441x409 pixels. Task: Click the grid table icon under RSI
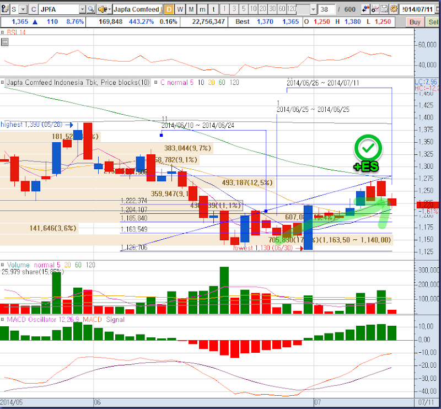[x=5, y=42]
